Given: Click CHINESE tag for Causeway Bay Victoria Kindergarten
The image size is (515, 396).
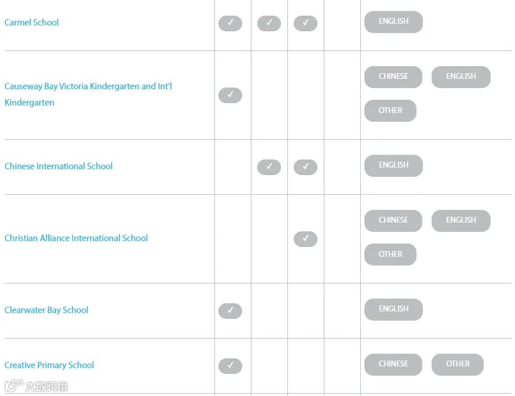Looking at the screenshot, I should point(393,77).
